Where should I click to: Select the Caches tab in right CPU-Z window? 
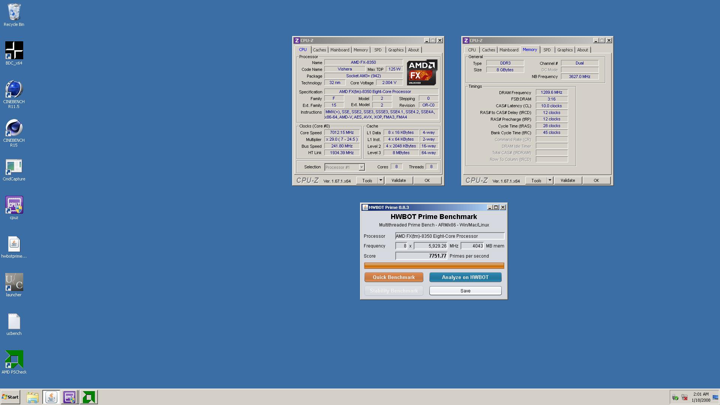pos(489,50)
